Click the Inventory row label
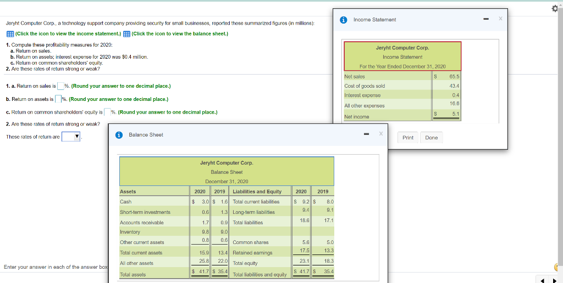 coord(130,232)
